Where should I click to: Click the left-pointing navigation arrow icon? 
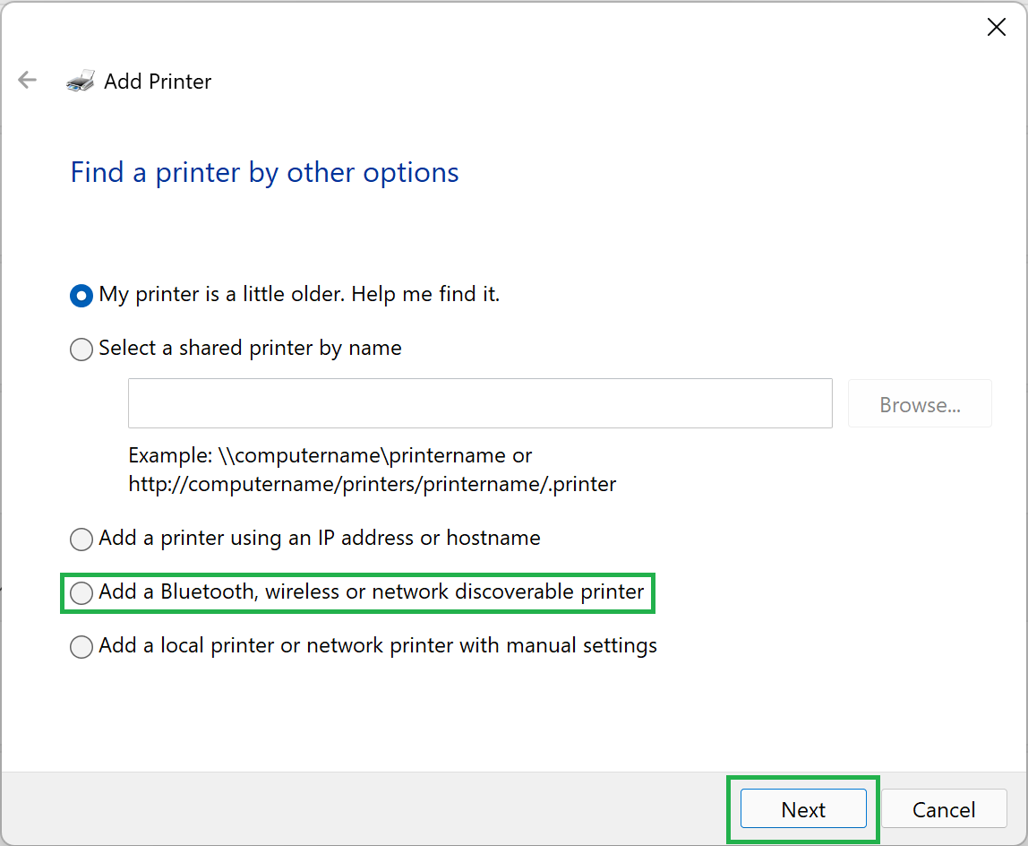[27, 80]
